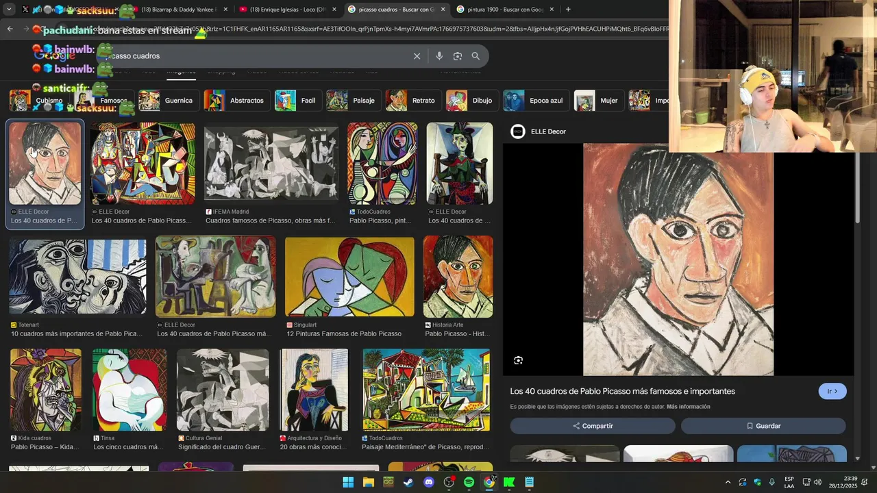Clear the search box with the X icon

[417, 56]
